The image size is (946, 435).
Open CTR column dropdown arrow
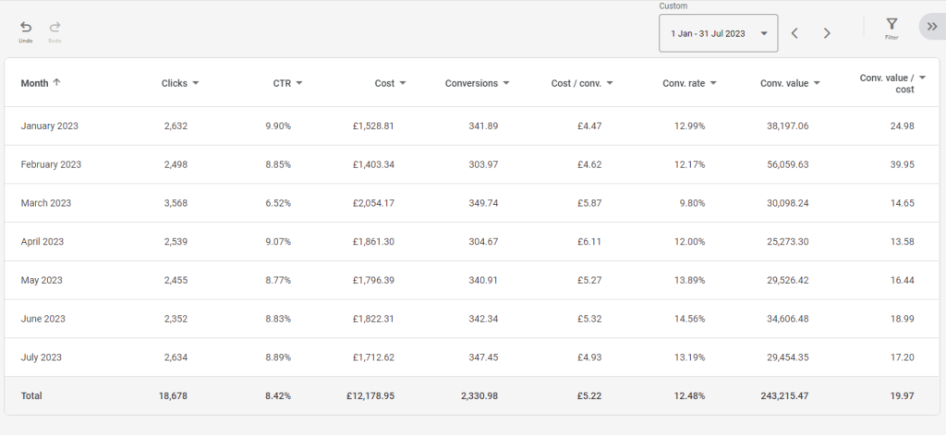[x=299, y=83]
